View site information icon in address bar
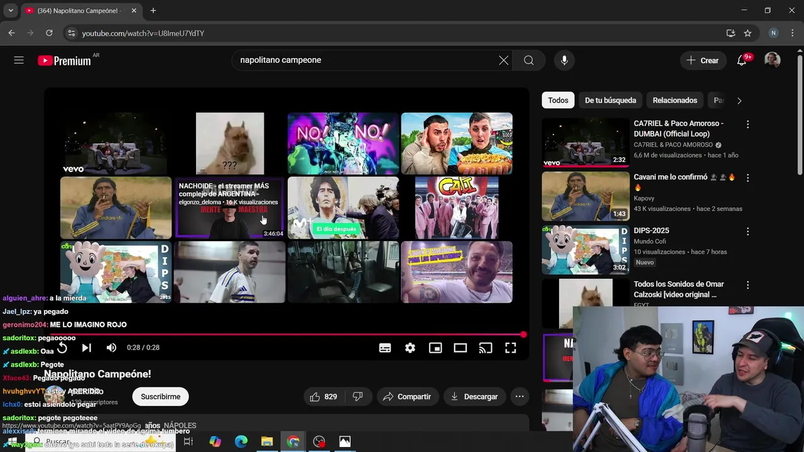The width and height of the screenshot is (804, 452). click(71, 33)
